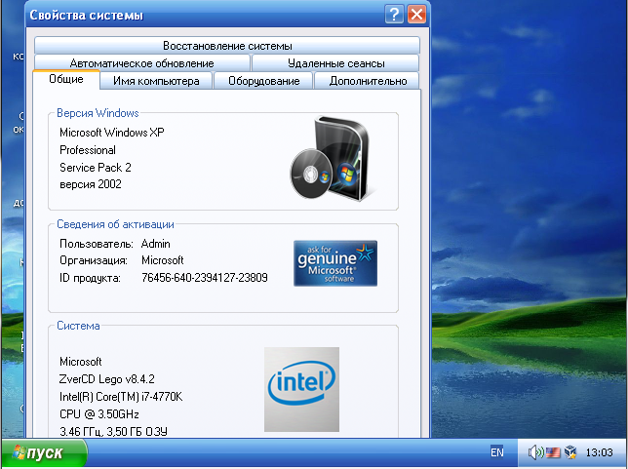The height and width of the screenshot is (469, 628).
Task: Click the Intel(R) Core(TM) i7-4770K line
Action: [x=121, y=397]
